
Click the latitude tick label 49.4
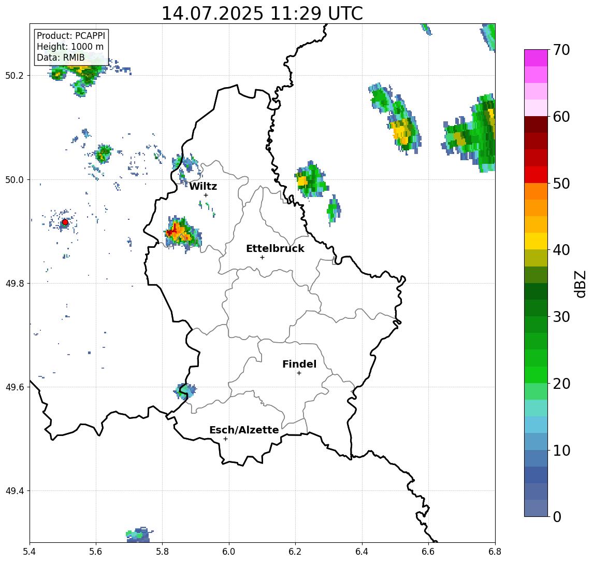point(15,491)
